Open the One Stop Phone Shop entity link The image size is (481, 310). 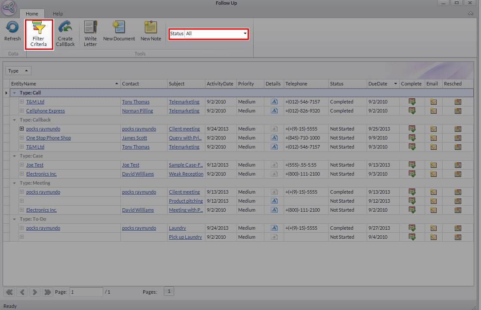click(x=48, y=138)
